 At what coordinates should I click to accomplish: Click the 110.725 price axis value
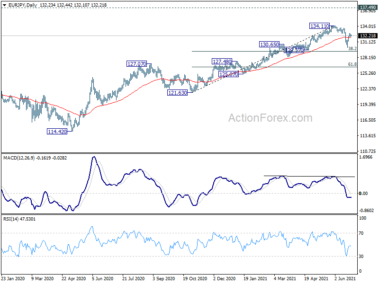click(x=368, y=151)
